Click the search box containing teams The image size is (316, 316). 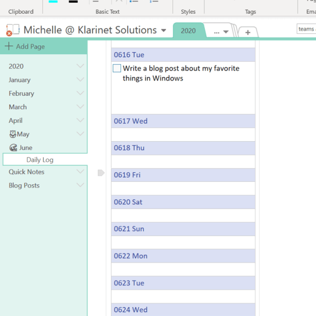click(306, 29)
